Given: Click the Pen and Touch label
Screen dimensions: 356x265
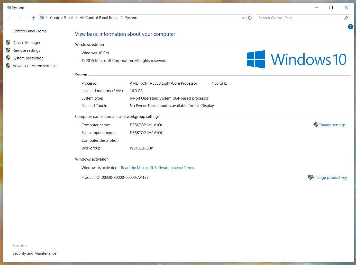Looking at the screenshot, I should point(94,106).
